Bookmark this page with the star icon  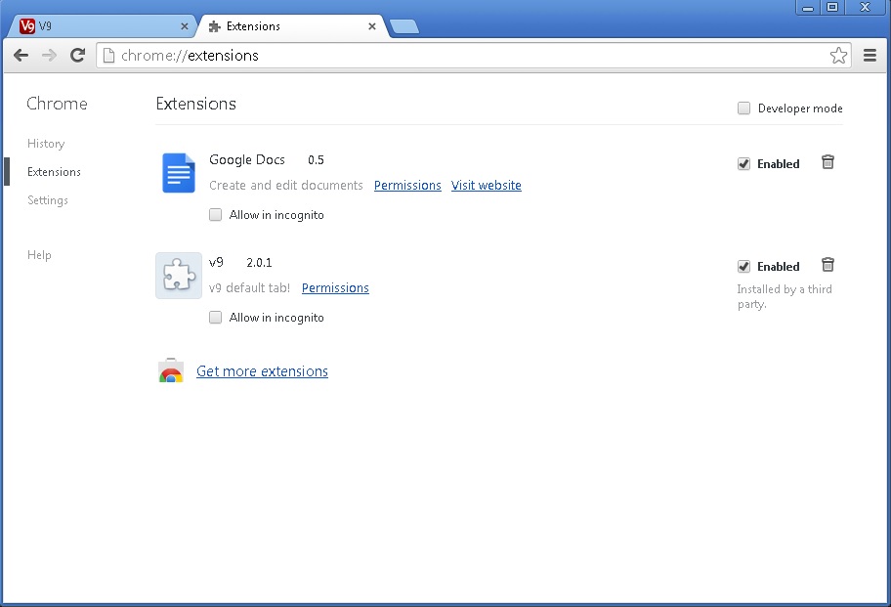pyautogui.click(x=838, y=55)
